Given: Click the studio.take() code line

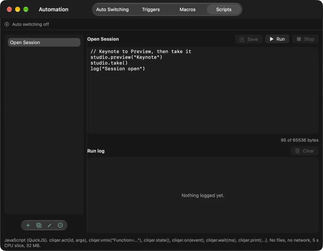Looking at the screenshot, I should [x=109, y=63].
